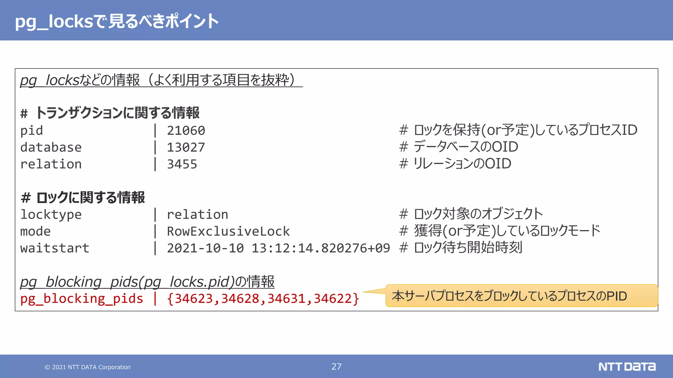Click the slide title 'pg_locksで見るべきポイント'
Image resolution: width=673 pixels, height=378 pixels.
[117, 21]
